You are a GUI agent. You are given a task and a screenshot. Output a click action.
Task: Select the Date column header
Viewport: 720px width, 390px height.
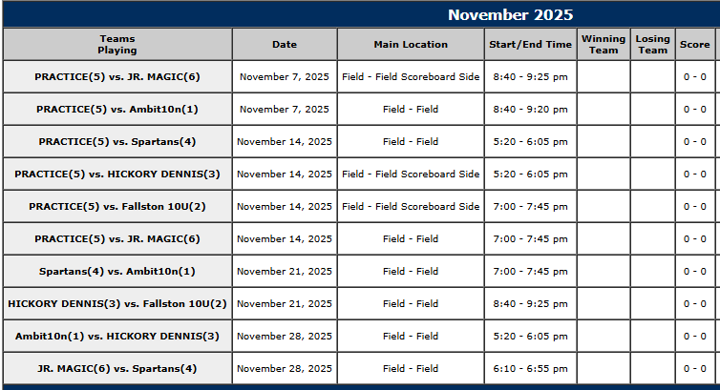click(285, 44)
